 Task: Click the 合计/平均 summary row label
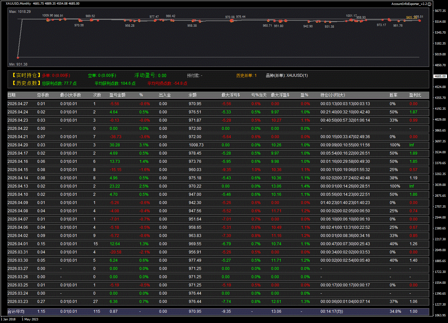[16, 311]
